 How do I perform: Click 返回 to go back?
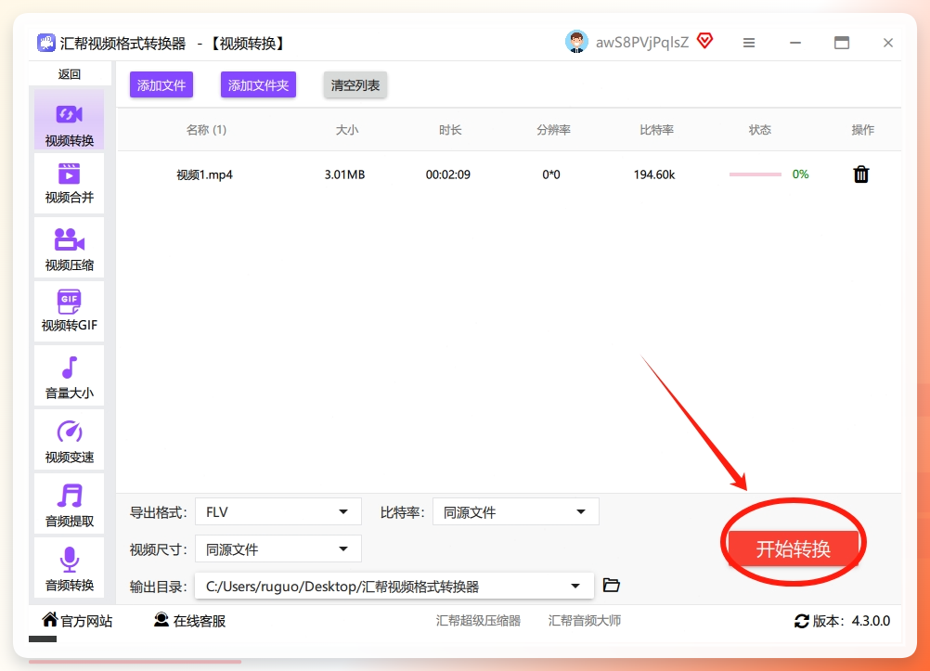coord(70,74)
